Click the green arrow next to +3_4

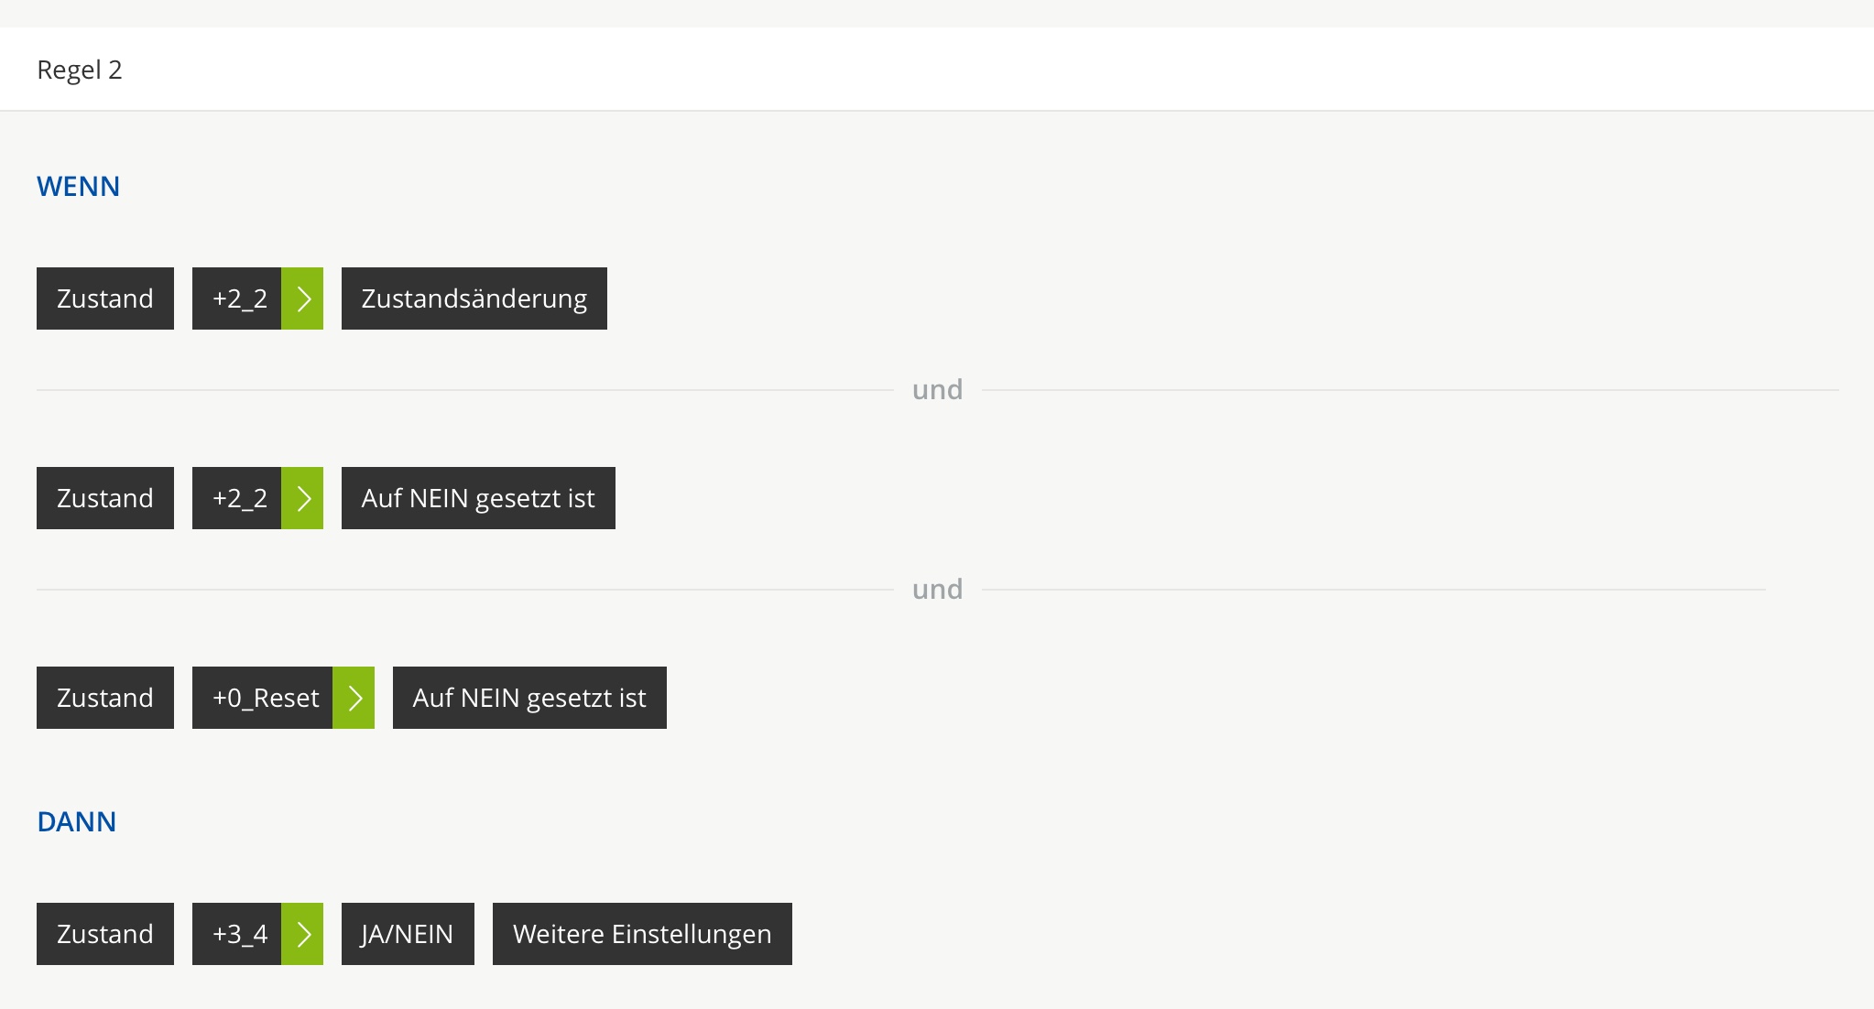point(302,934)
